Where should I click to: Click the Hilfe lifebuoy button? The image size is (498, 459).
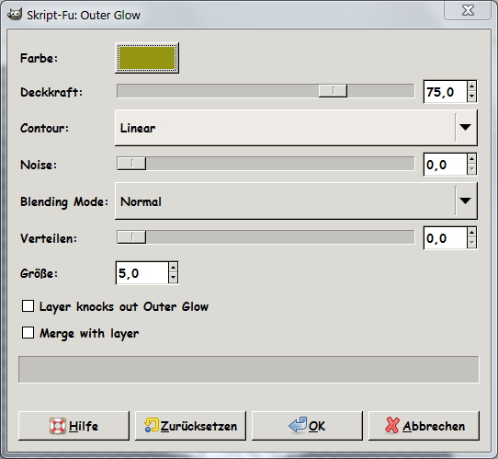[74, 426]
